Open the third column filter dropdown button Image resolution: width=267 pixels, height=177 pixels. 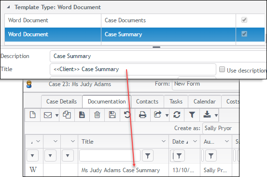point(68,156)
